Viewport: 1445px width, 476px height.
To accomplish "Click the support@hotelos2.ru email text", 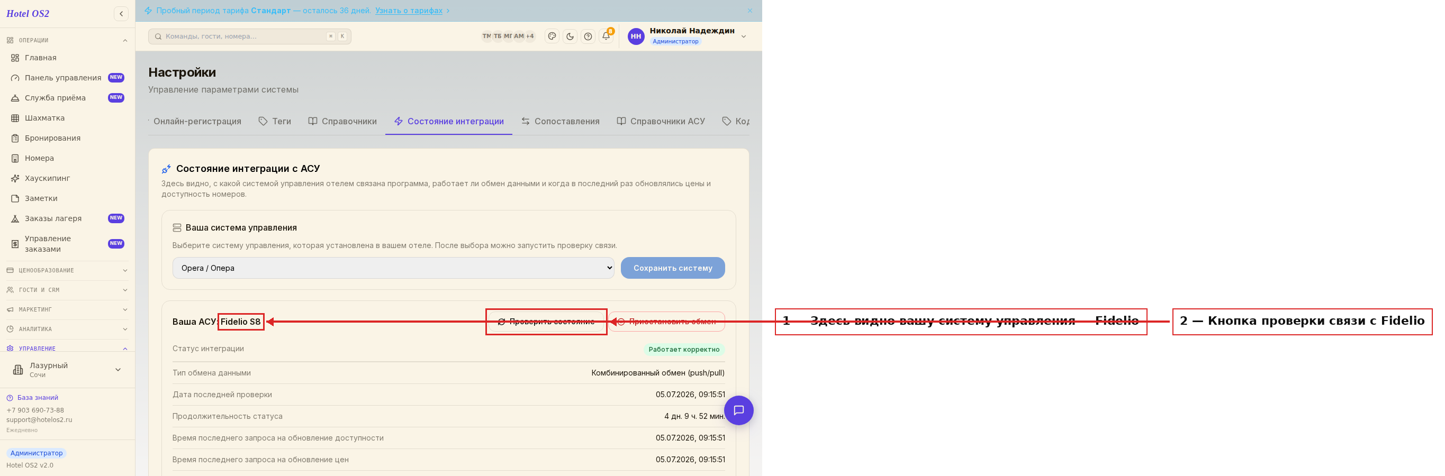I will [39, 420].
